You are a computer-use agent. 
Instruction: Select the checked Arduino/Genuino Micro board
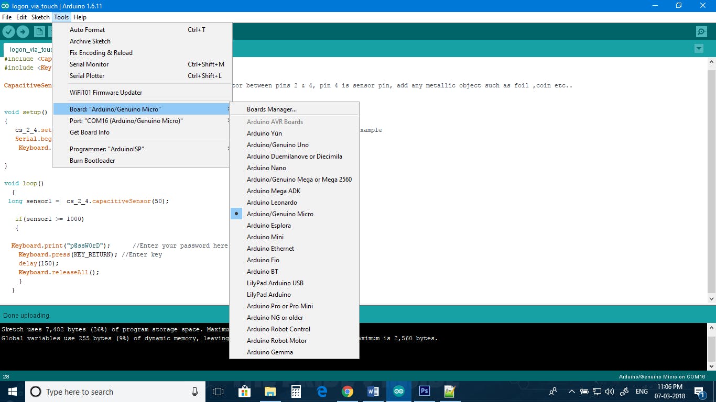tap(294, 214)
